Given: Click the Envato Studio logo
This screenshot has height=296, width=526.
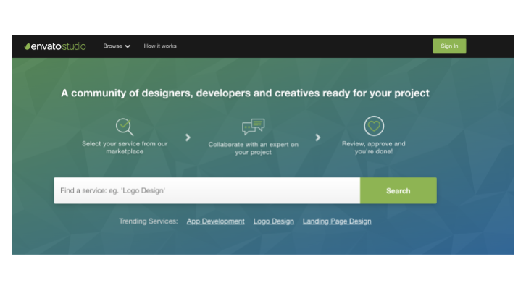Looking at the screenshot, I should pos(55,46).
